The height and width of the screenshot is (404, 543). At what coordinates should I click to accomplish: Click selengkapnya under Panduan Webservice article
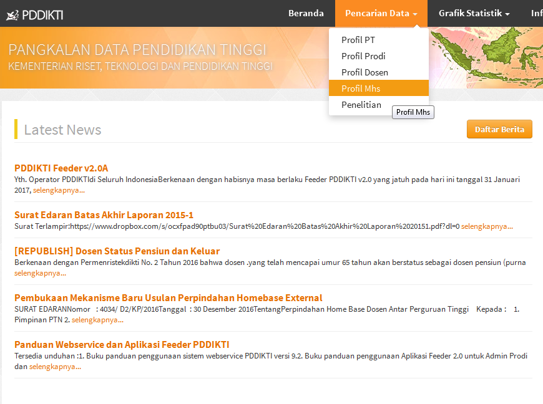tap(55, 367)
